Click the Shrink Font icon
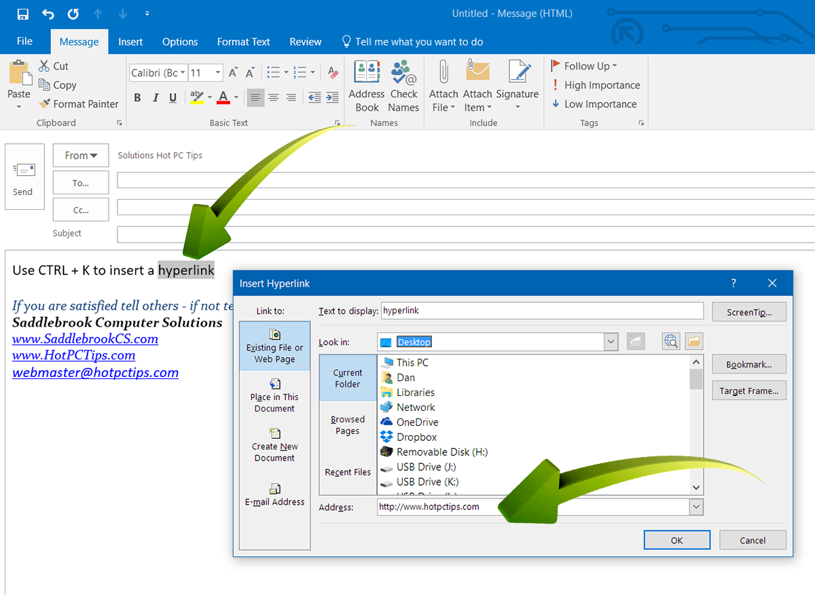Image resolution: width=815 pixels, height=595 pixels. pyautogui.click(x=250, y=73)
